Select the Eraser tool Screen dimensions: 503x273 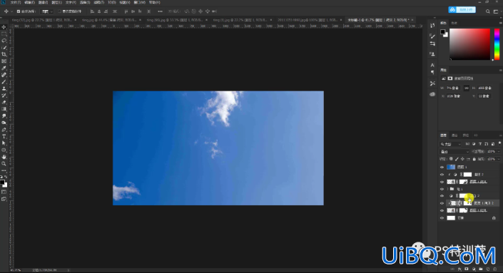(4, 102)
